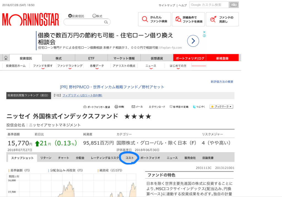Expand the ニュース dropdown in submenu
This screenshot has width=282, height=197.
[x=151, y=66]
